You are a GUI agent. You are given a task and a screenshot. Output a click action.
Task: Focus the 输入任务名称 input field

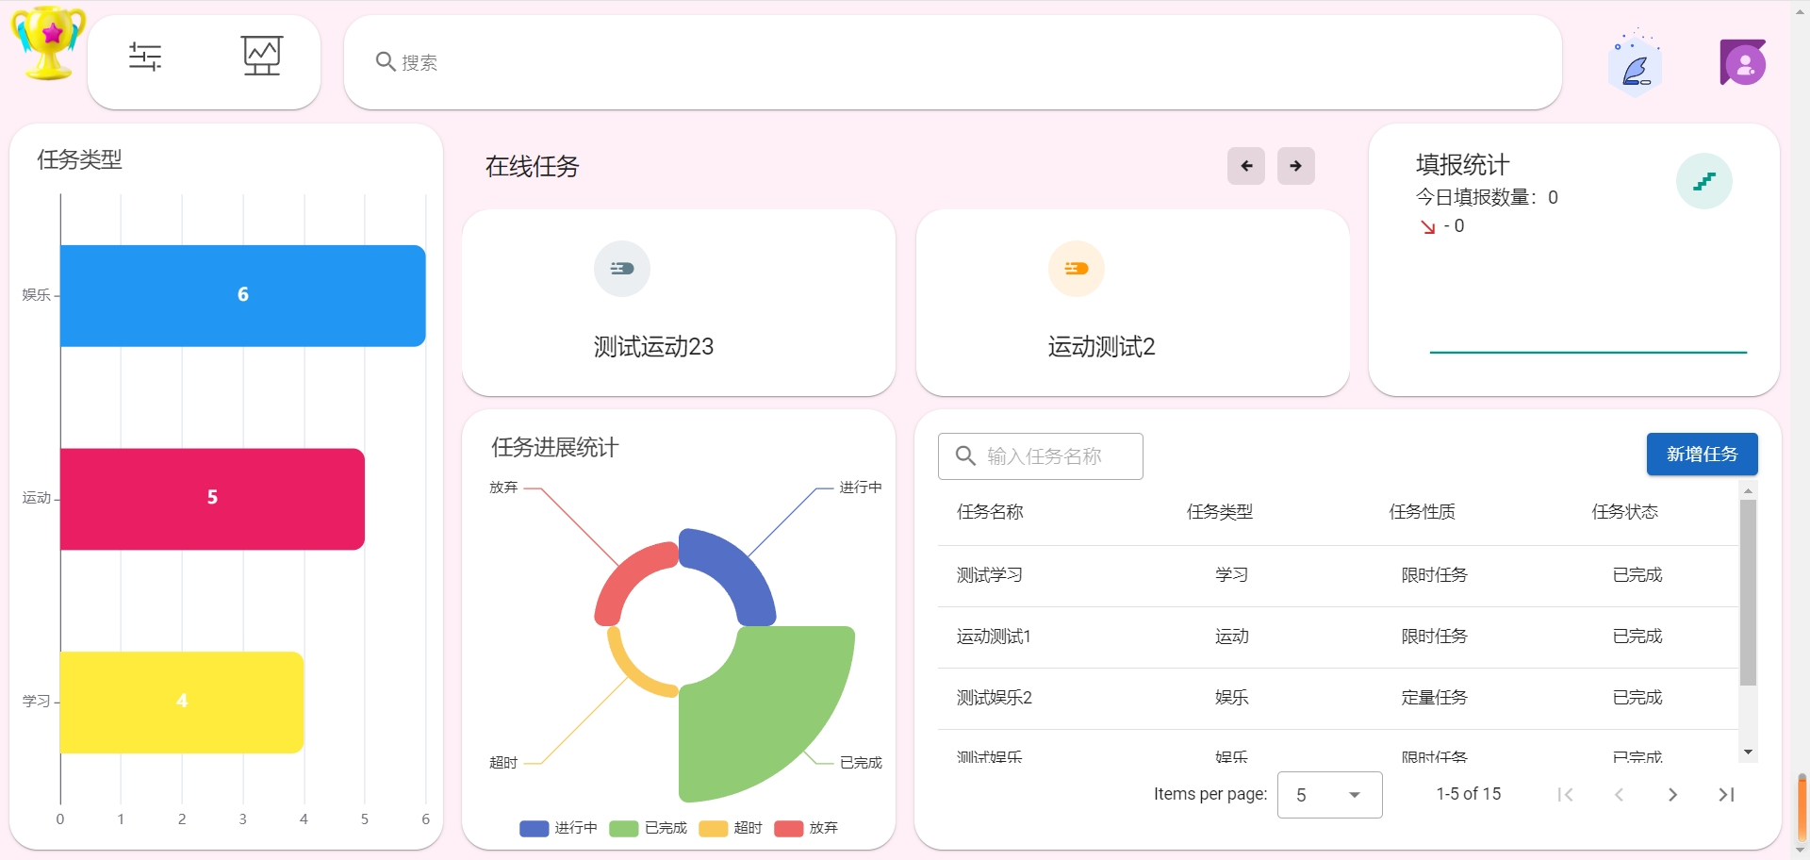1041,456
